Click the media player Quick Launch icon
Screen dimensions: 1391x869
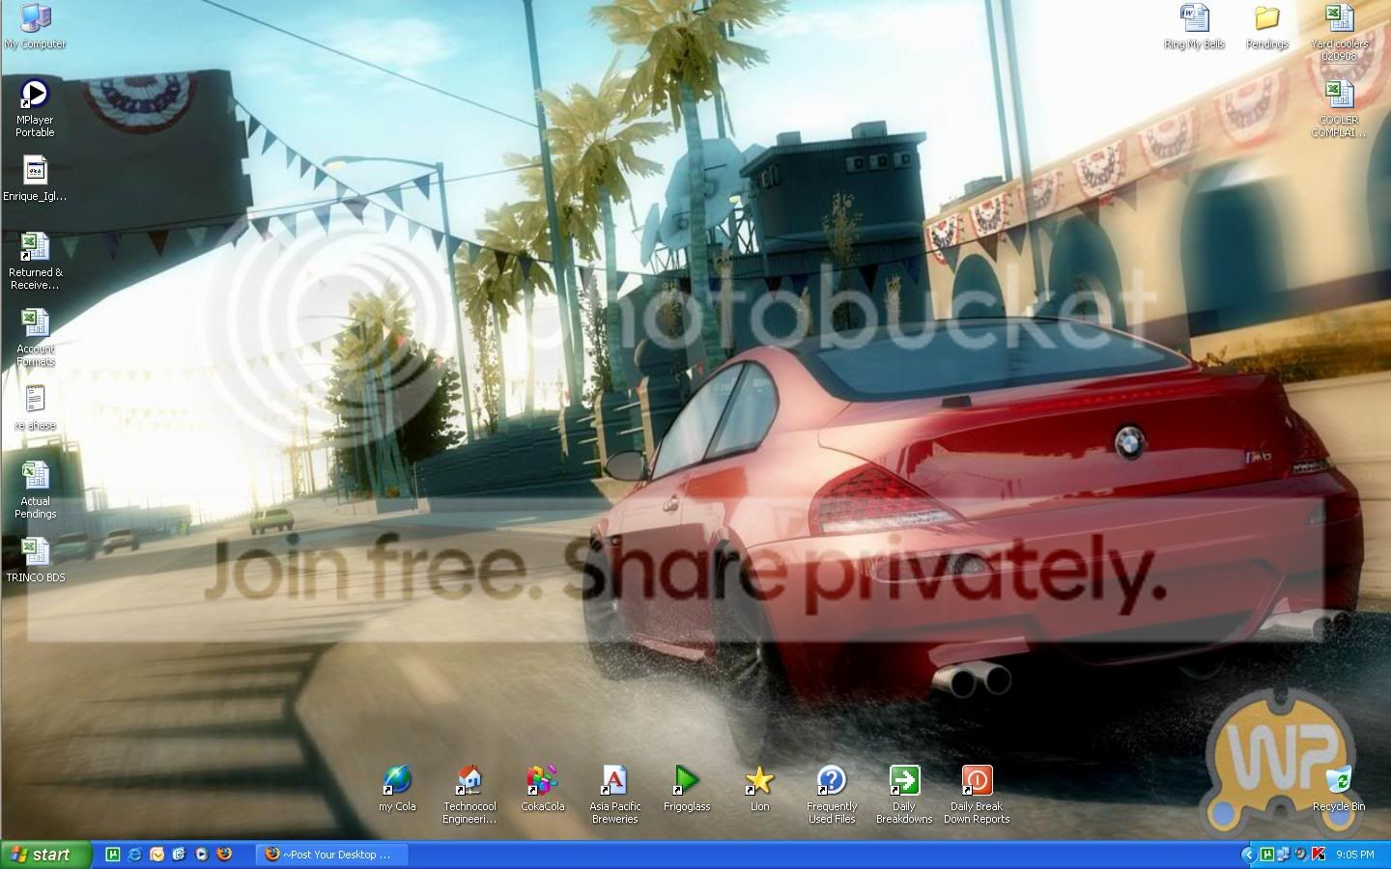[x=202, y=855]
